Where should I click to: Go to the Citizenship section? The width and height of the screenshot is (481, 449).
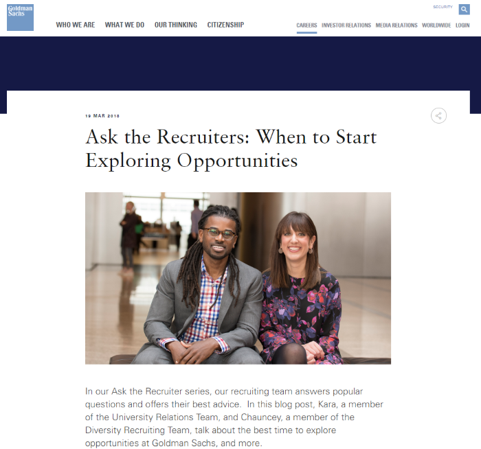coord(225,25)
